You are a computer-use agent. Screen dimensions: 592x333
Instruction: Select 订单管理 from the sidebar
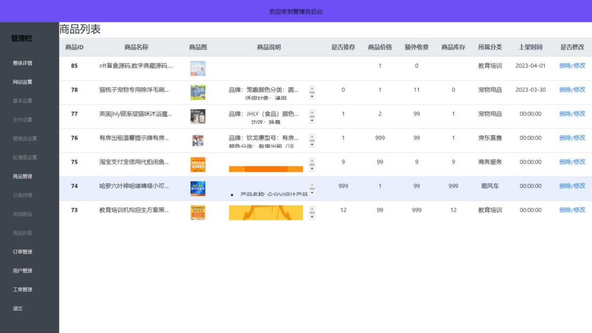[22, 252]
